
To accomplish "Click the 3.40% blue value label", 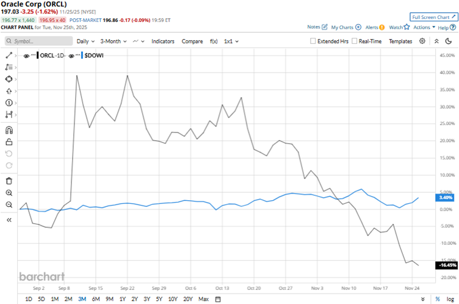I will pyautogui.click(x=444, y=197).
